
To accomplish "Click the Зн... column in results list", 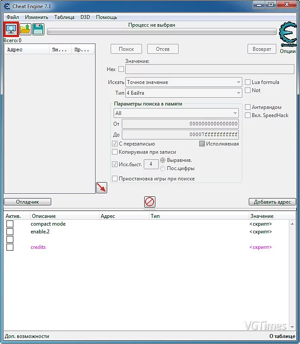I will point(61,50).
